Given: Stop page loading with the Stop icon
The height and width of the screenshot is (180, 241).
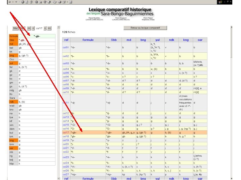Looking at the screenshot, I should coord(23,2).
